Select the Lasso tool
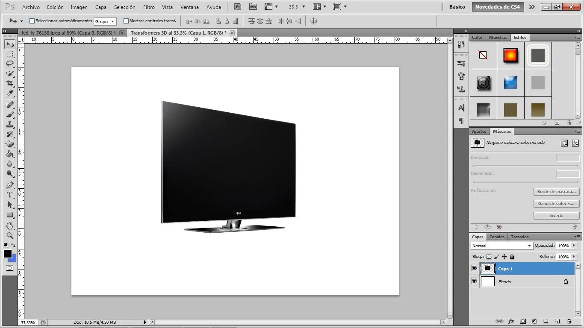Image resolution: width=584 pixels, height=328 pixels. pos(10,64)
